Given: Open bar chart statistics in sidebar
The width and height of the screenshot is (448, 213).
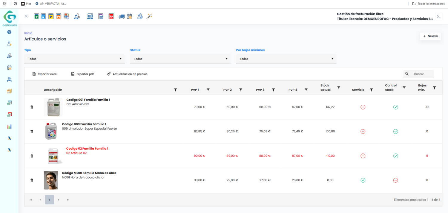Looking at the screenshot, I should tap(9, 126).
